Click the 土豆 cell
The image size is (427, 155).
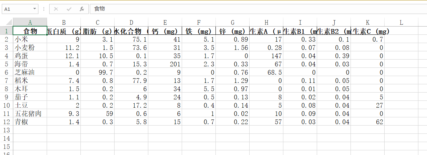(x=30, y=105)
